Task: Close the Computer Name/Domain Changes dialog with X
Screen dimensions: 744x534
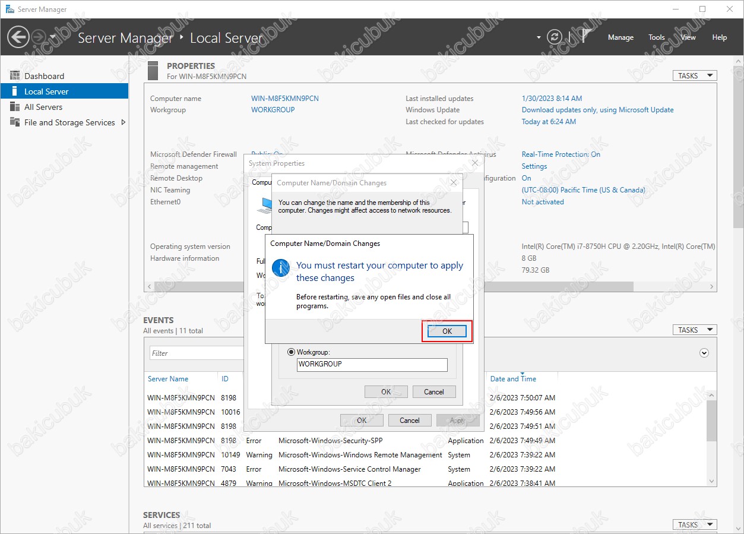Action: click(454, 183)
